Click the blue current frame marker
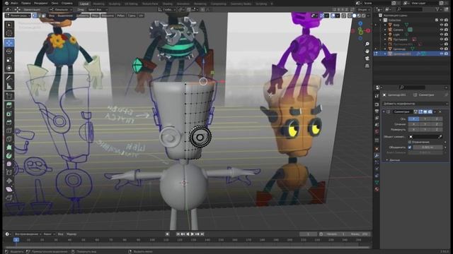Viewport: 453px width, 254px height. coord(16,240)
